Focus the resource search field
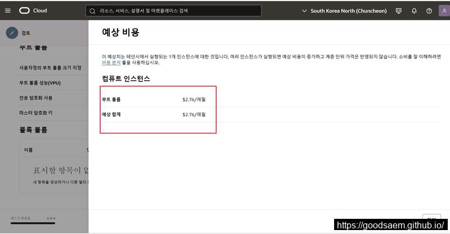Viewport: 450px width, 234px height. (173, 11)
